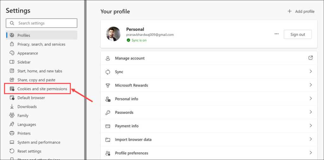Expand the Profile preferences chevron
This screenshot has width=324, height=160.
click(311, 153)
